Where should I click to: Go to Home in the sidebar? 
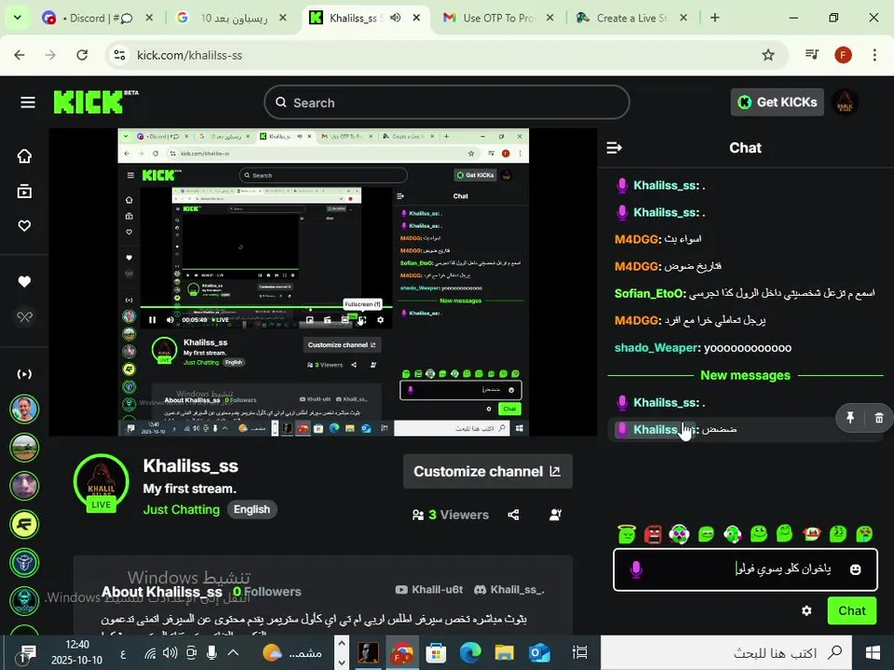pyautogui.click(x=24, y=156)
